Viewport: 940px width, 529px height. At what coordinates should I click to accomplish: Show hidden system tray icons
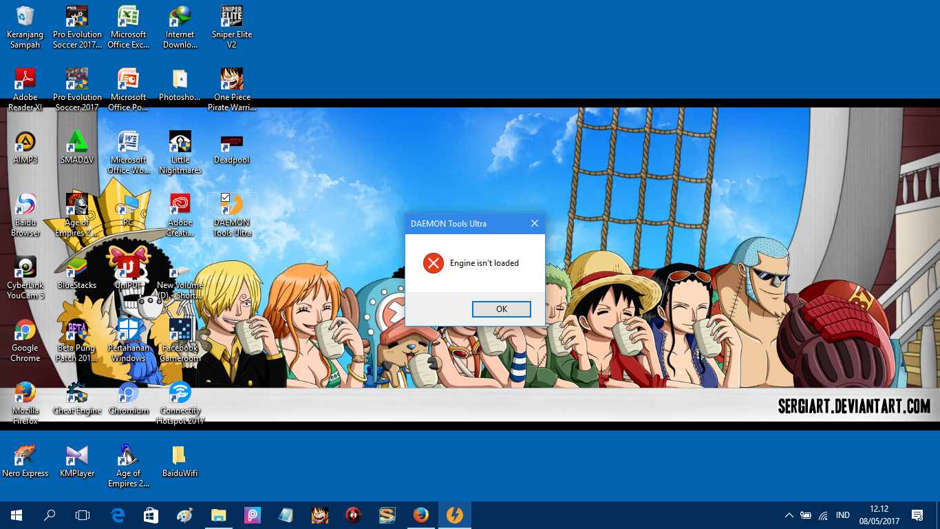789,515
